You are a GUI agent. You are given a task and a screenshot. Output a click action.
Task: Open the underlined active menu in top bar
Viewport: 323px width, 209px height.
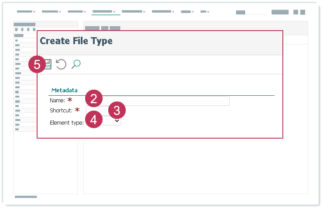104,11
